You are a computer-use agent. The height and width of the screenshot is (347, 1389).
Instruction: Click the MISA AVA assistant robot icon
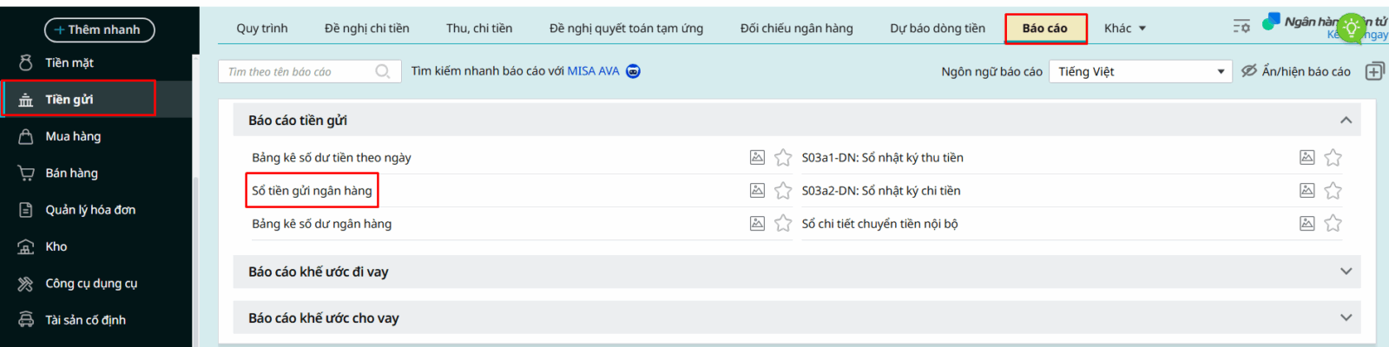pos(634,71)
